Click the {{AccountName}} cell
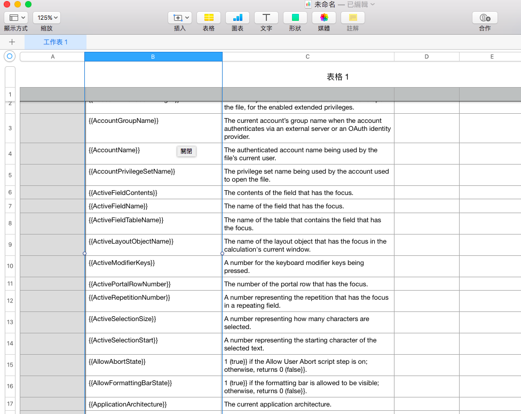 (x=154, y=154)
